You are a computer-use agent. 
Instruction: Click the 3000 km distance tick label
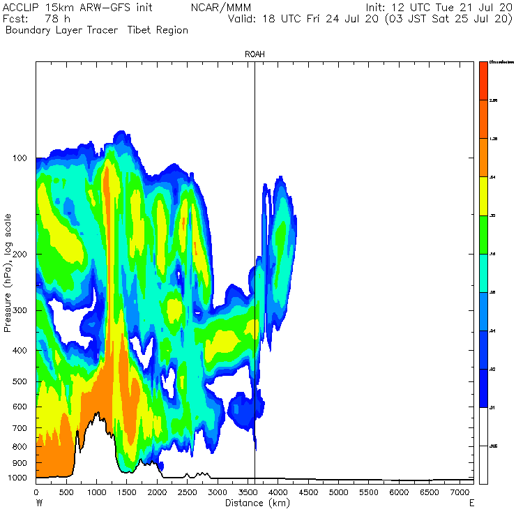pyautogui.click(x=218, y=492)
